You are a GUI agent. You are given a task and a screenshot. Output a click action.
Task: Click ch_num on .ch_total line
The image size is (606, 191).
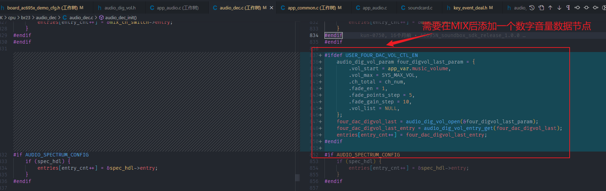[394, 82]
